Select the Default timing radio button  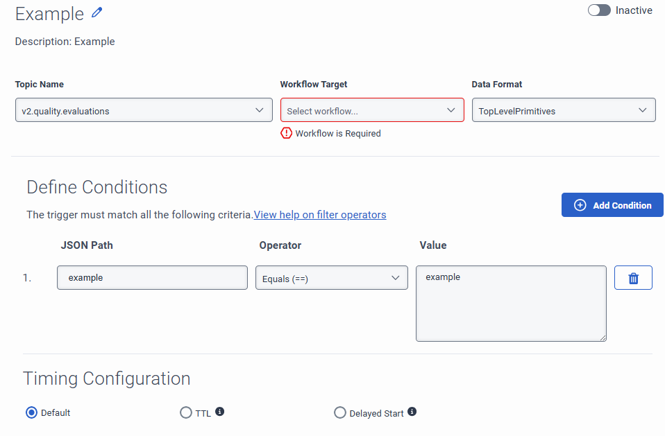click(31, 412)
